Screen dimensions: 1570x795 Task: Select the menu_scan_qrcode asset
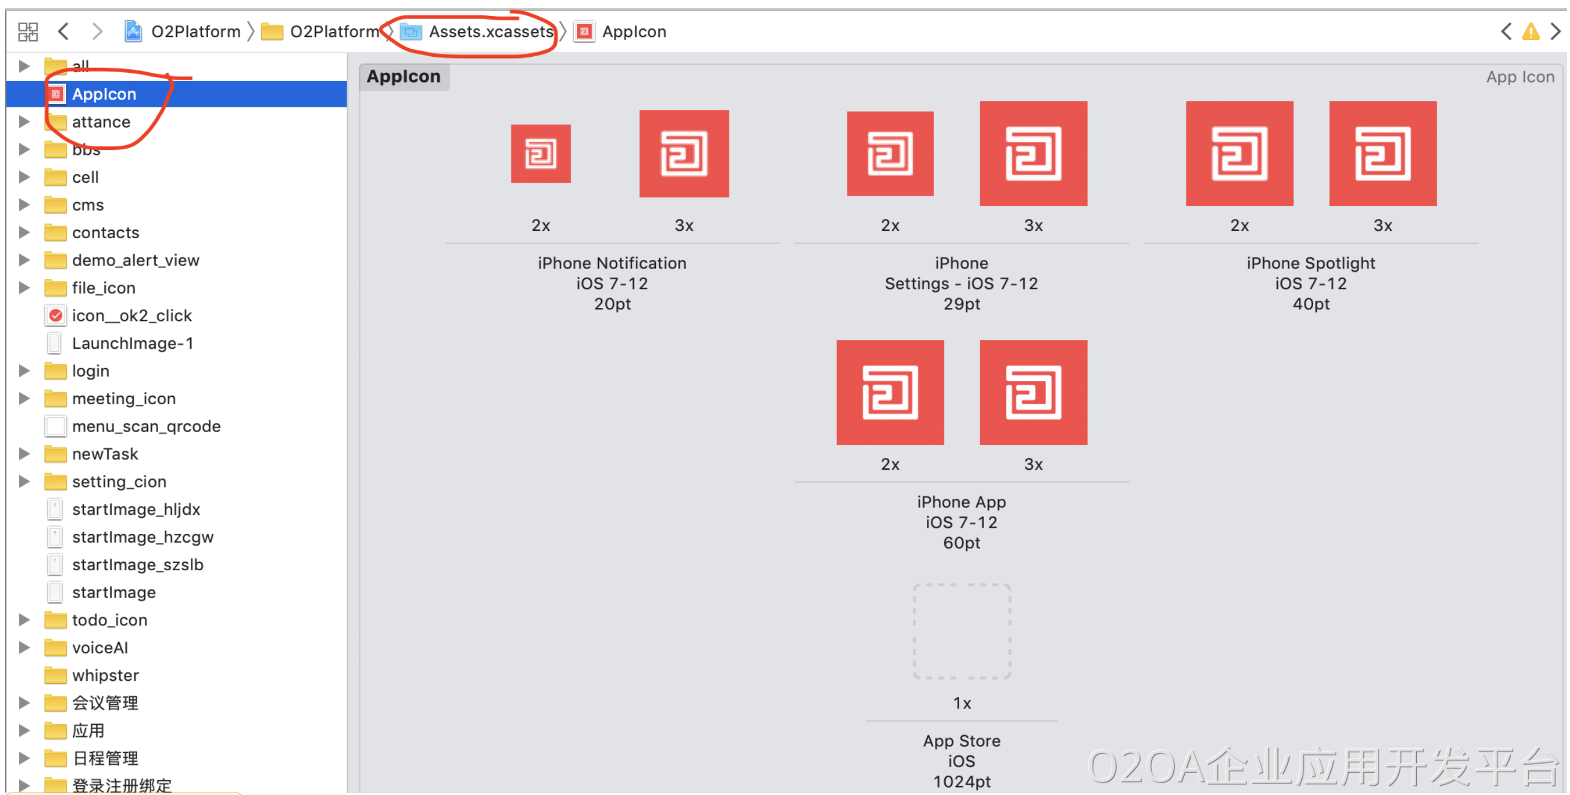pos(146,427)
